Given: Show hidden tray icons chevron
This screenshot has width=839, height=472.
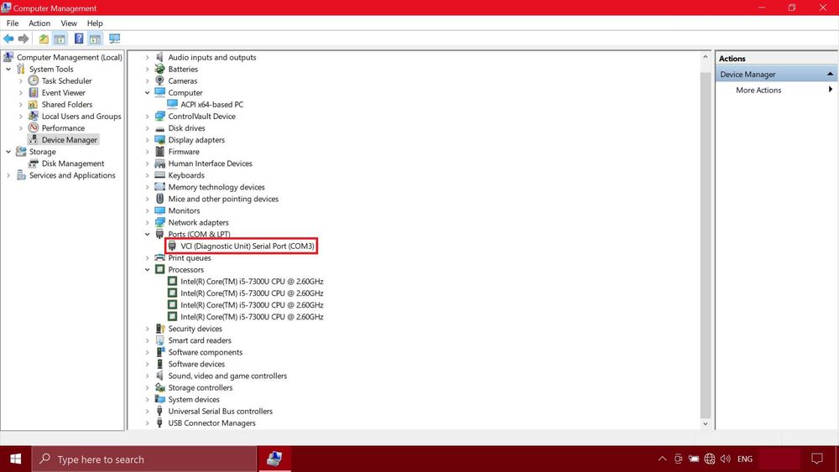Looking at the screenshot, I should point(663,459).
